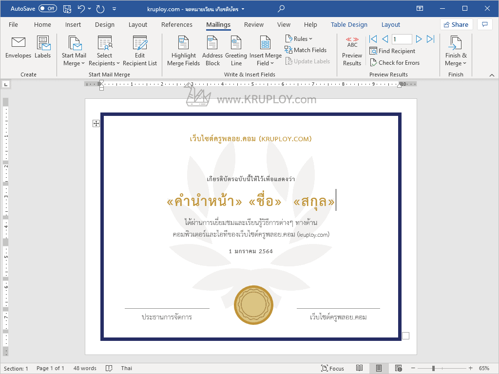Open the Labels tool
The width and height of the screenshot is (499, 374).
pyautogui.click(x=43, y=47)
